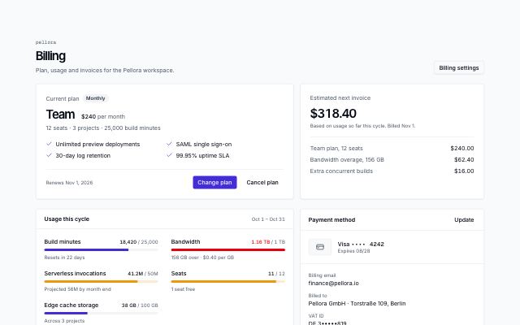Click the 38 GB / 100 GB value
The width and height of the screenshot is (520, 325).
coord(140,305)
